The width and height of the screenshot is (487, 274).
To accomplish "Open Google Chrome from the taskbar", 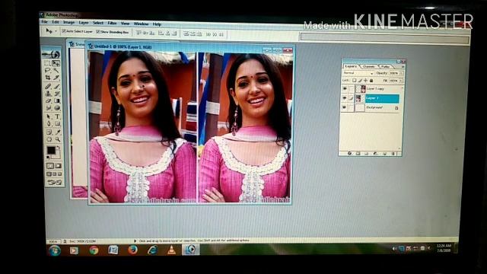I will coord(94,250).
